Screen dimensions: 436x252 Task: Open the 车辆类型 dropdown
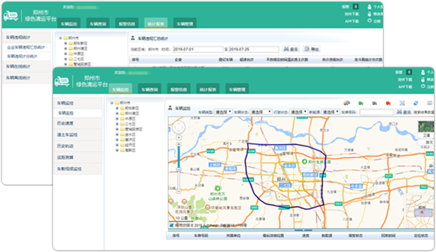point(224,112)
